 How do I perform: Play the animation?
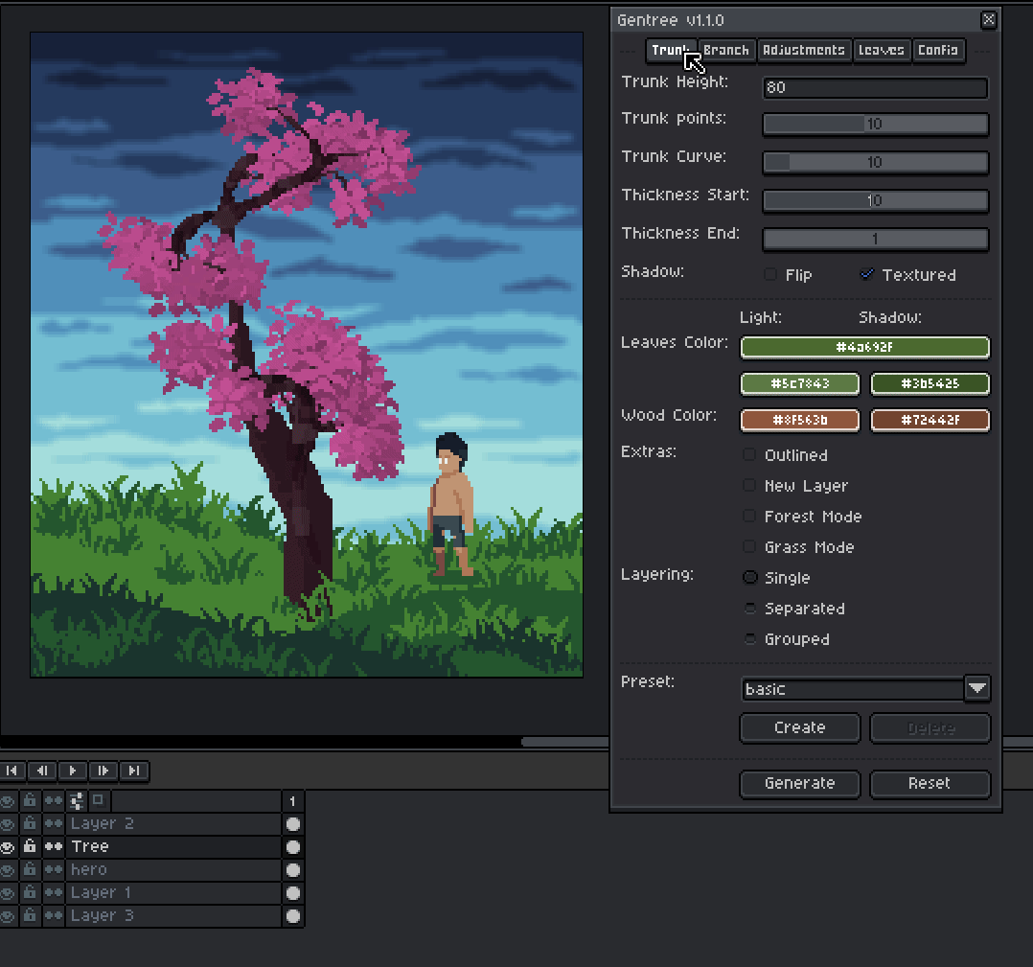coord(73,771)
